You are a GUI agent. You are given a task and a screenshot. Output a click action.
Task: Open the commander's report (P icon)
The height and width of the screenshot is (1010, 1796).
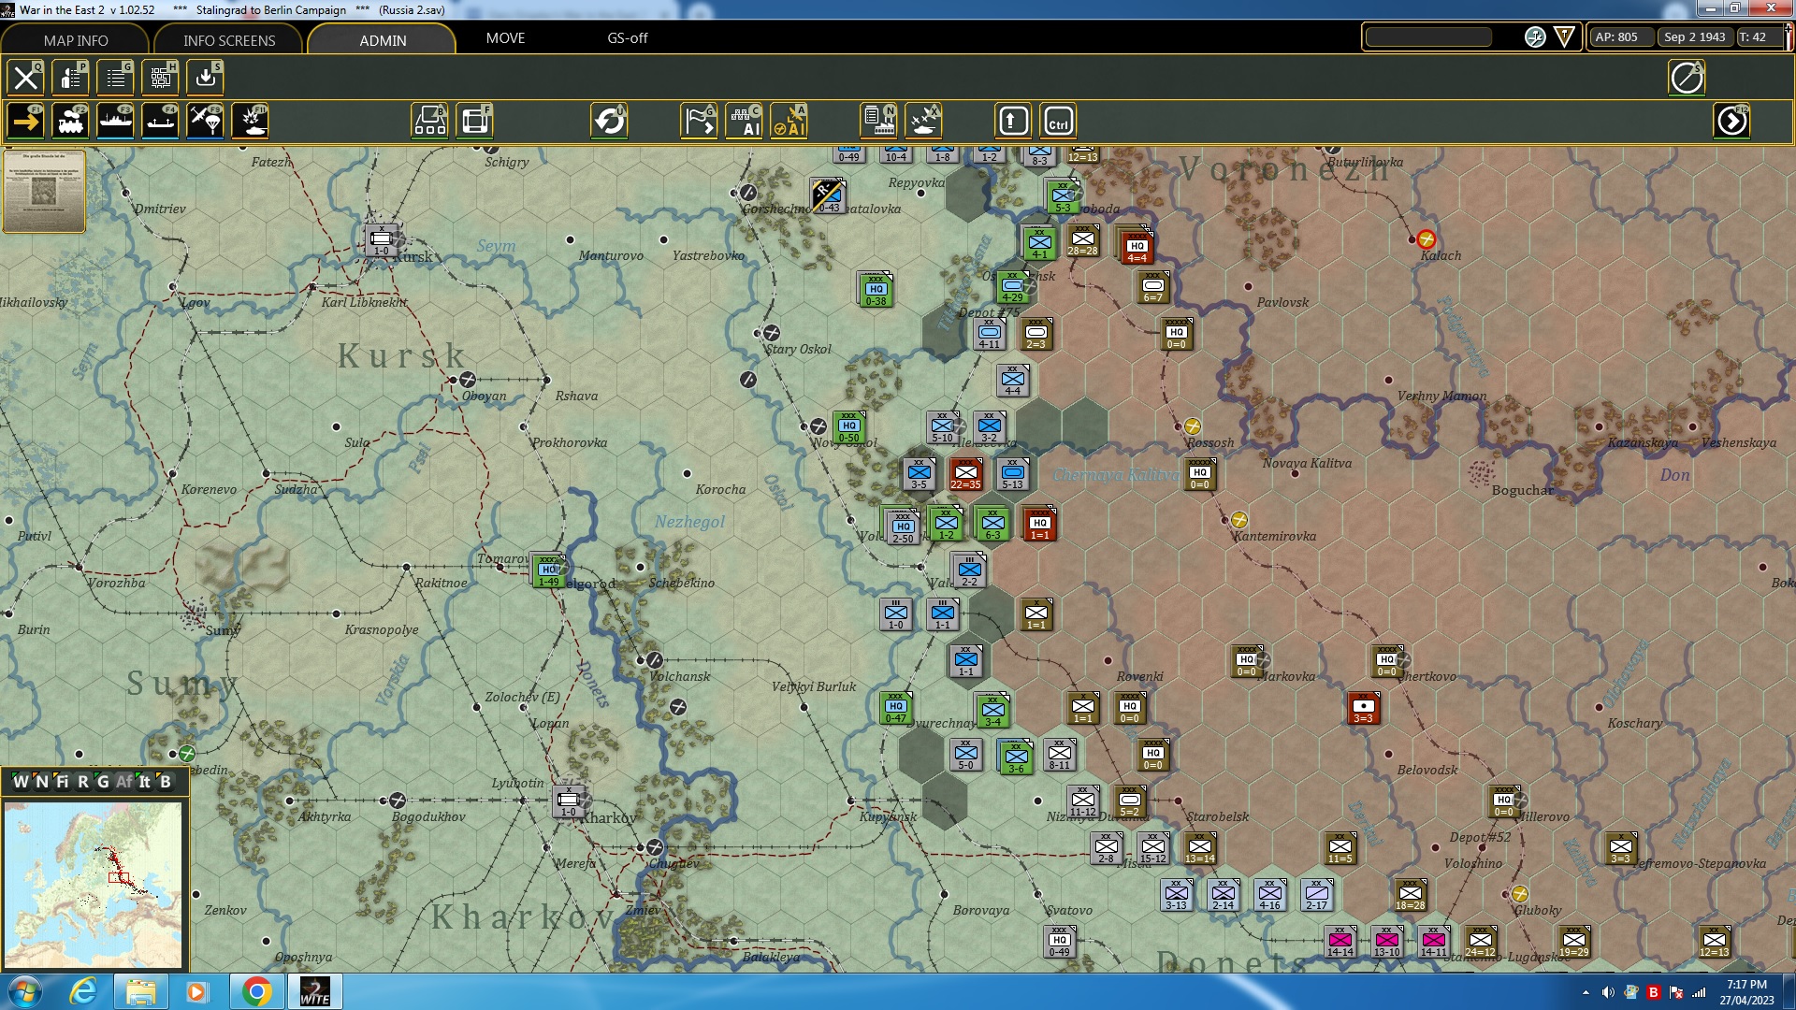click(70, 78)
